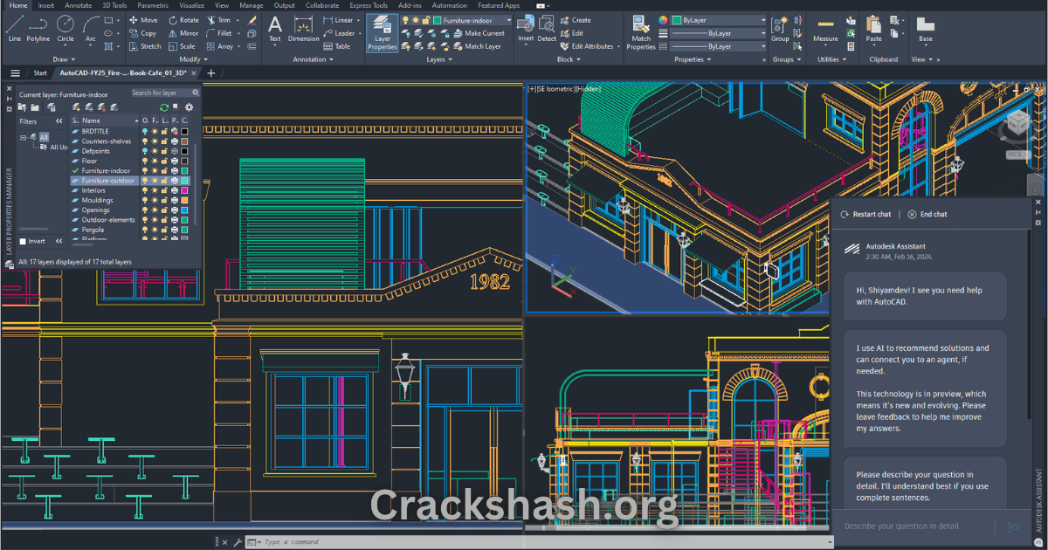The width and height of the screenshot is (1048, 550).
Task: Click the Stretch tool
Action: pos(144,46)
